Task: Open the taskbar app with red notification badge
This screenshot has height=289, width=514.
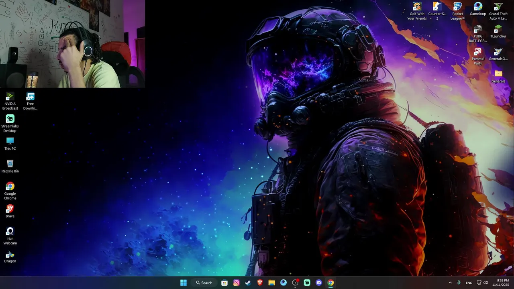Action: [296, 283]
